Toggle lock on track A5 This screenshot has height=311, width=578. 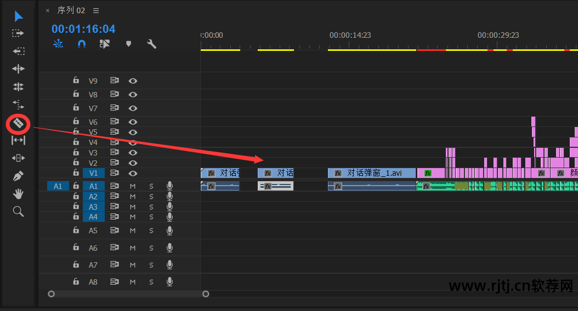coord(76,229)
